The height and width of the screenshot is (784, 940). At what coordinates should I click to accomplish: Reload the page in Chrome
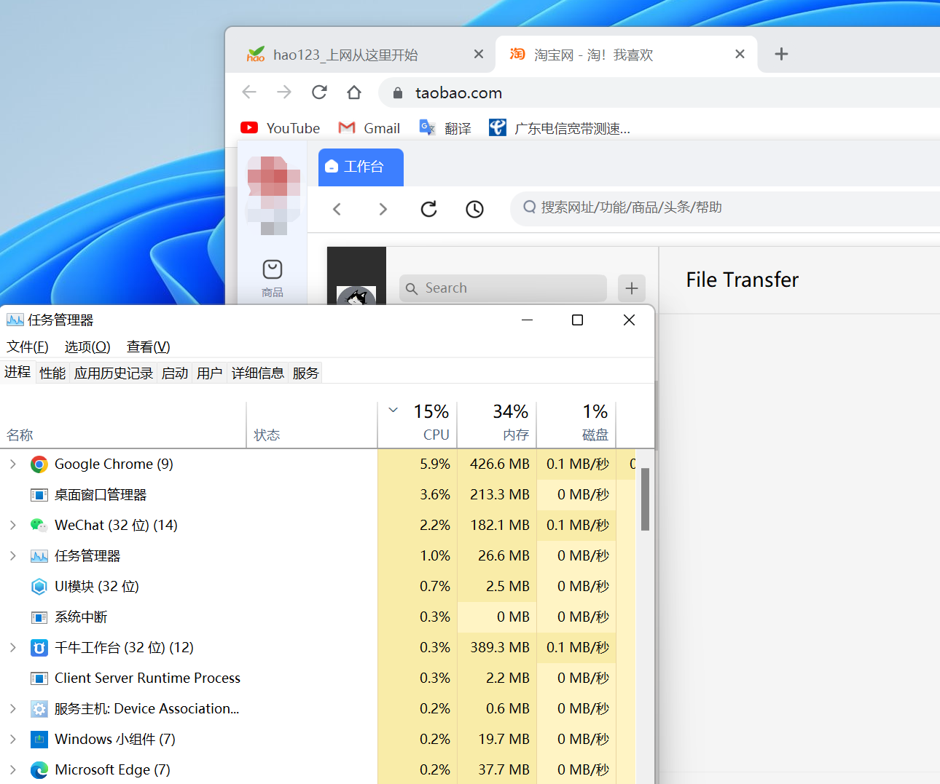(x=319, y=92)
